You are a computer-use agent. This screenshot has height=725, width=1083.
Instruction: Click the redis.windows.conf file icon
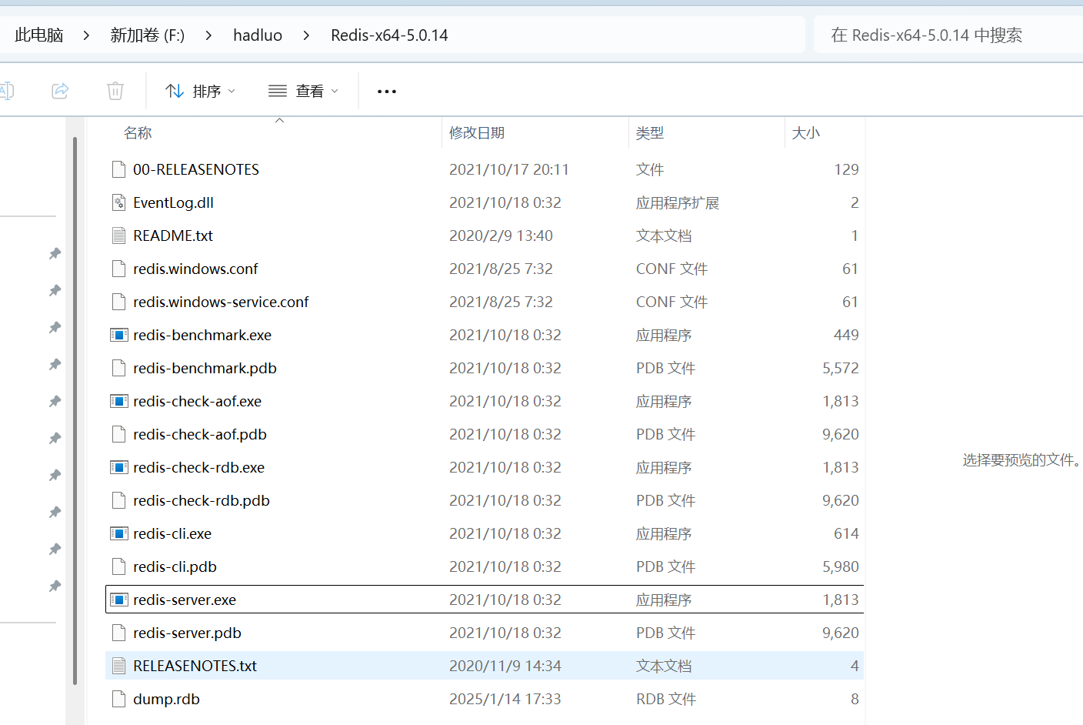118,269
